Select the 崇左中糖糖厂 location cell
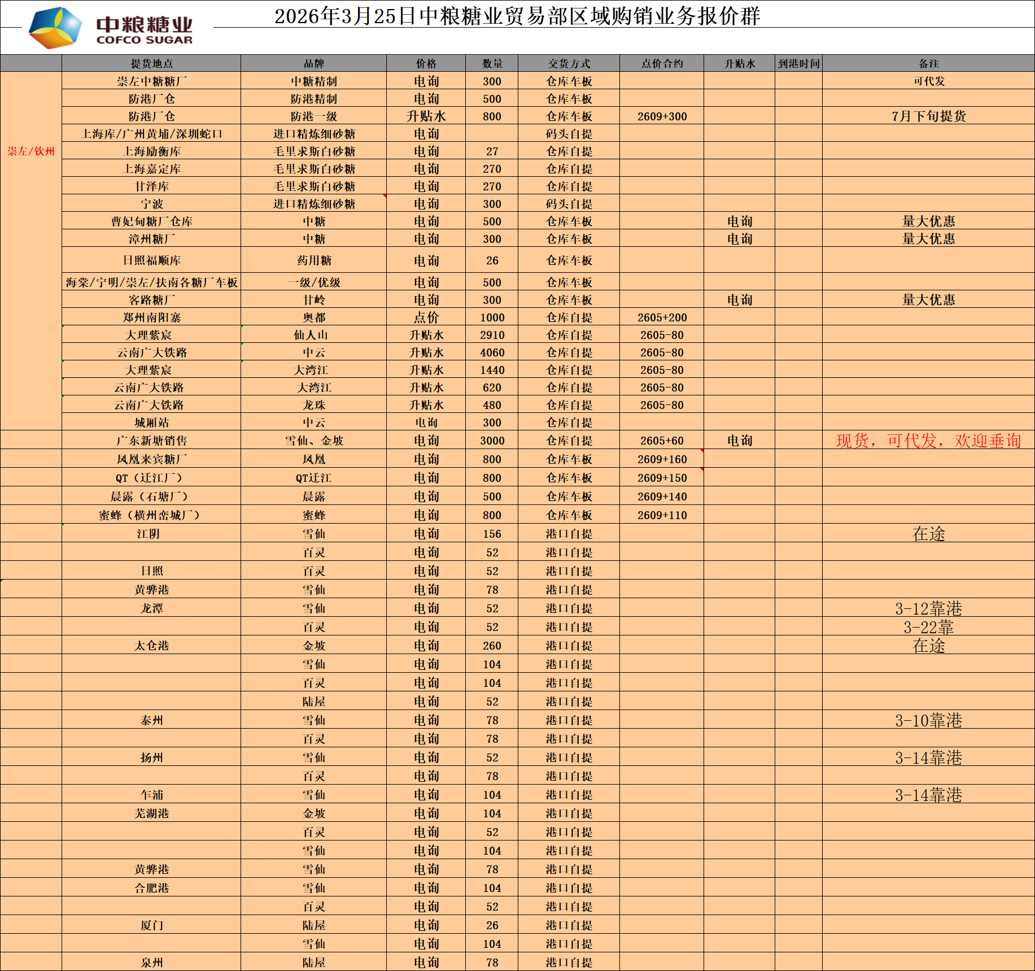This screenshot has width=1035, height=971. pos(151,81)
